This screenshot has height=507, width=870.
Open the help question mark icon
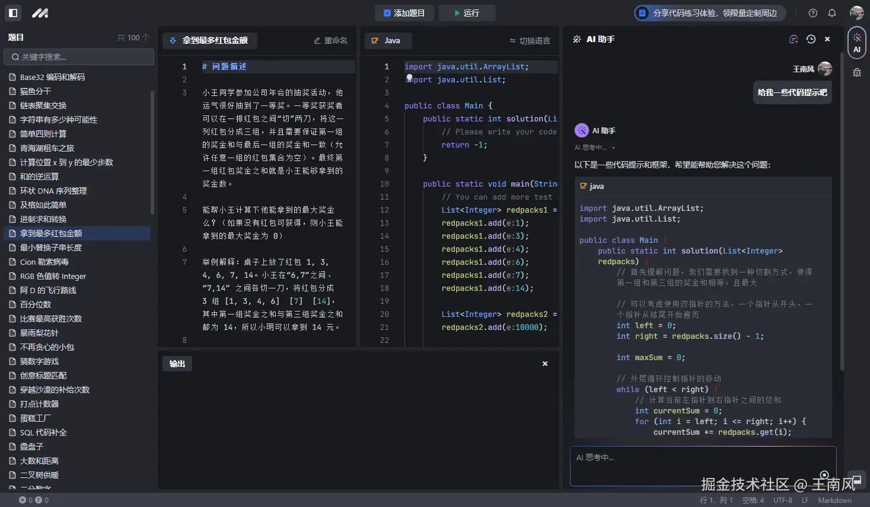pyautogui.click(x=812, y=13)
